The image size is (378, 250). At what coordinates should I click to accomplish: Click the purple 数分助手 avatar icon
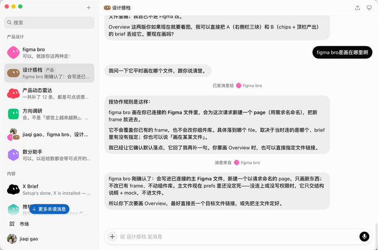(13, 155)
